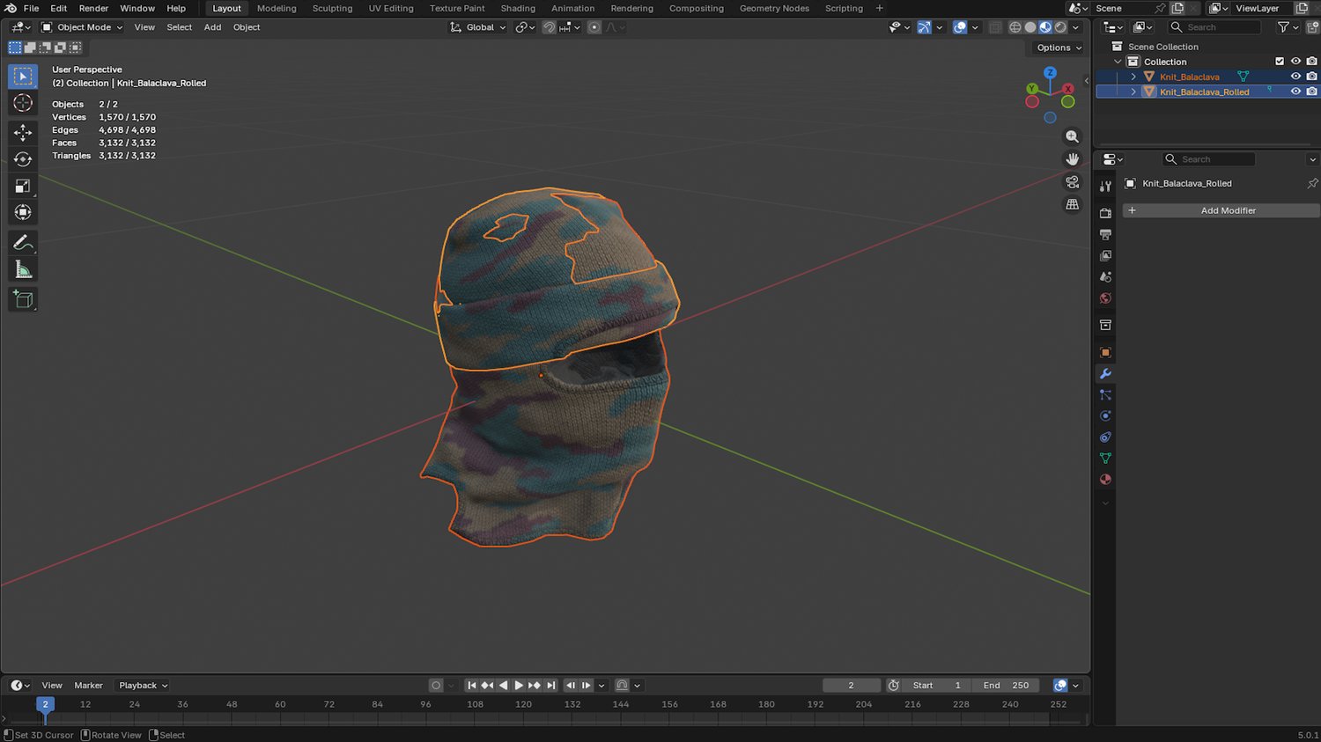This screenshot has width=1321, height=742.
Task: Hide Knit_Balaclava in viewport
Action: pyautogui.click(x=1295, y=77)
